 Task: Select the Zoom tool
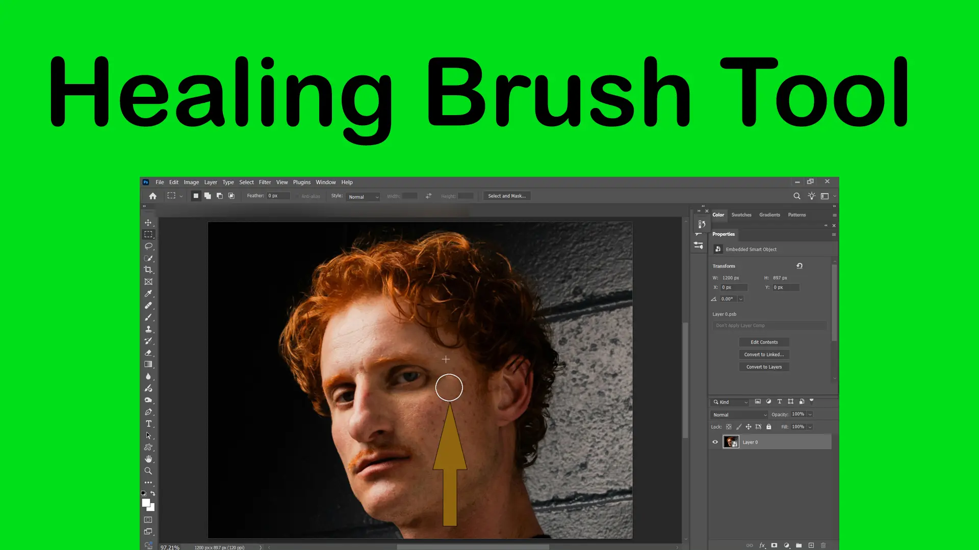148,471
